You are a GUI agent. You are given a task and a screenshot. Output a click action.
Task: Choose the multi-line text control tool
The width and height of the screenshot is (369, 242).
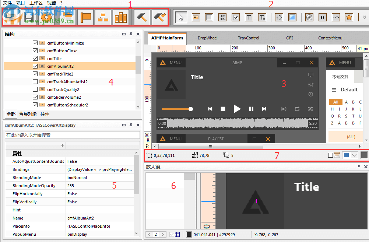click(262, 17)
